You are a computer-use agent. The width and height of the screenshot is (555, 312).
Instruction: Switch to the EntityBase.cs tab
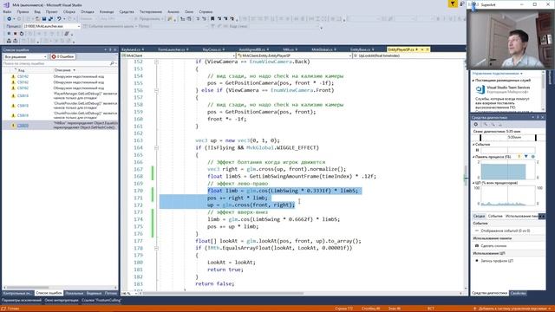pyautogui.click(x=362, y=49)
